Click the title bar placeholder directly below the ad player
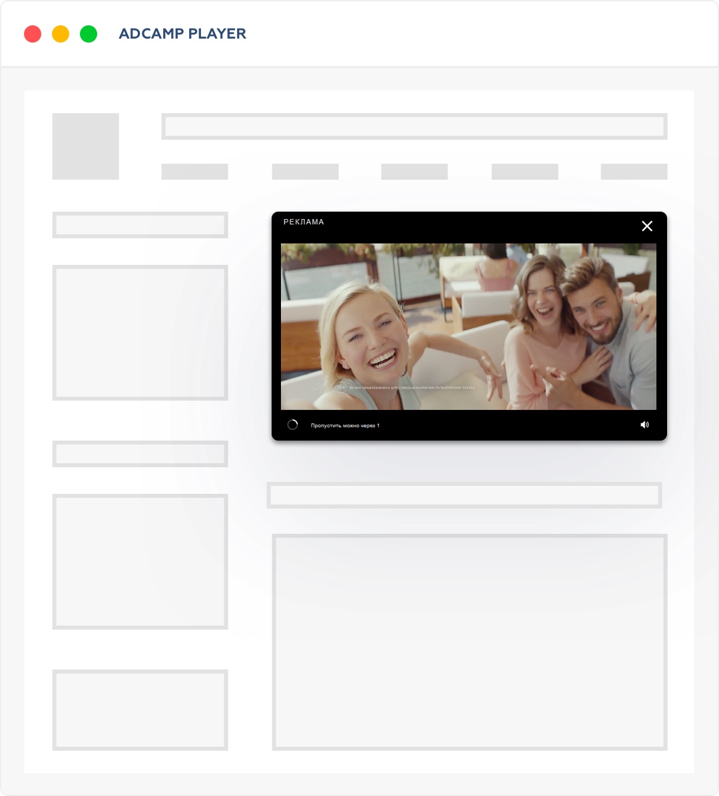The width and height of the screenshot is (719, 796). point(464,495)
